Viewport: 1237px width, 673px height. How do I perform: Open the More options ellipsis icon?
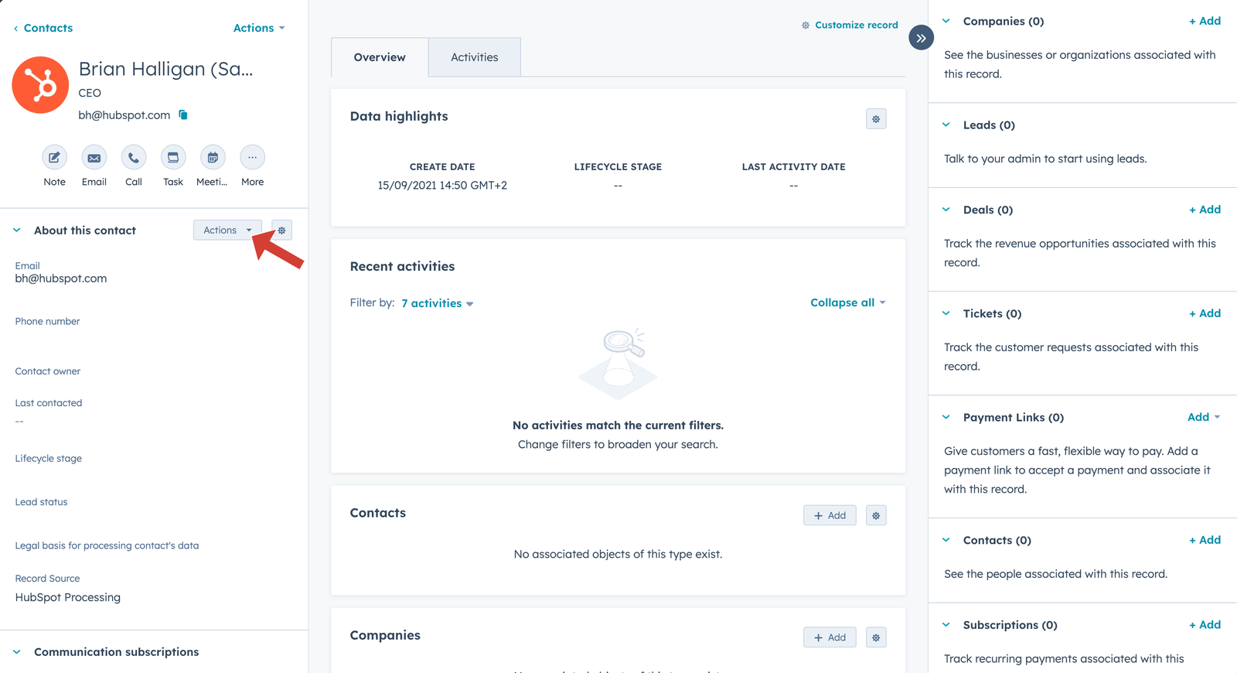point(252,158)
